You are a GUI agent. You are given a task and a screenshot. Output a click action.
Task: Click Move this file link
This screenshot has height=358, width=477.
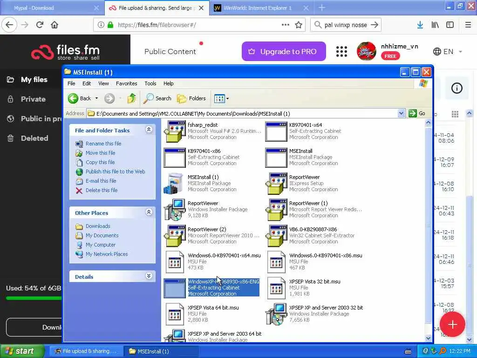coord(101,153)
